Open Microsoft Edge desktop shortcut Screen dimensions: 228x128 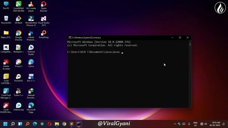(31, 108)
